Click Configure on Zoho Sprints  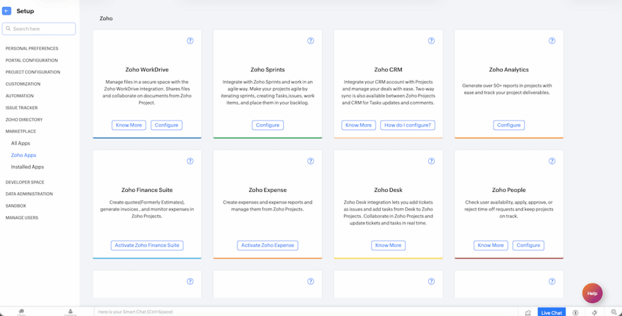coord(268,125)
